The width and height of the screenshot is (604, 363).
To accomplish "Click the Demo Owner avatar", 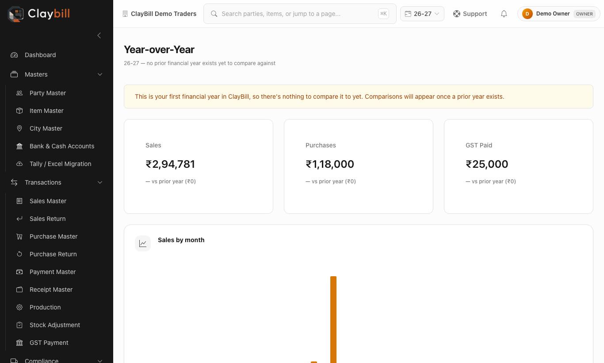I will point(527,14).
